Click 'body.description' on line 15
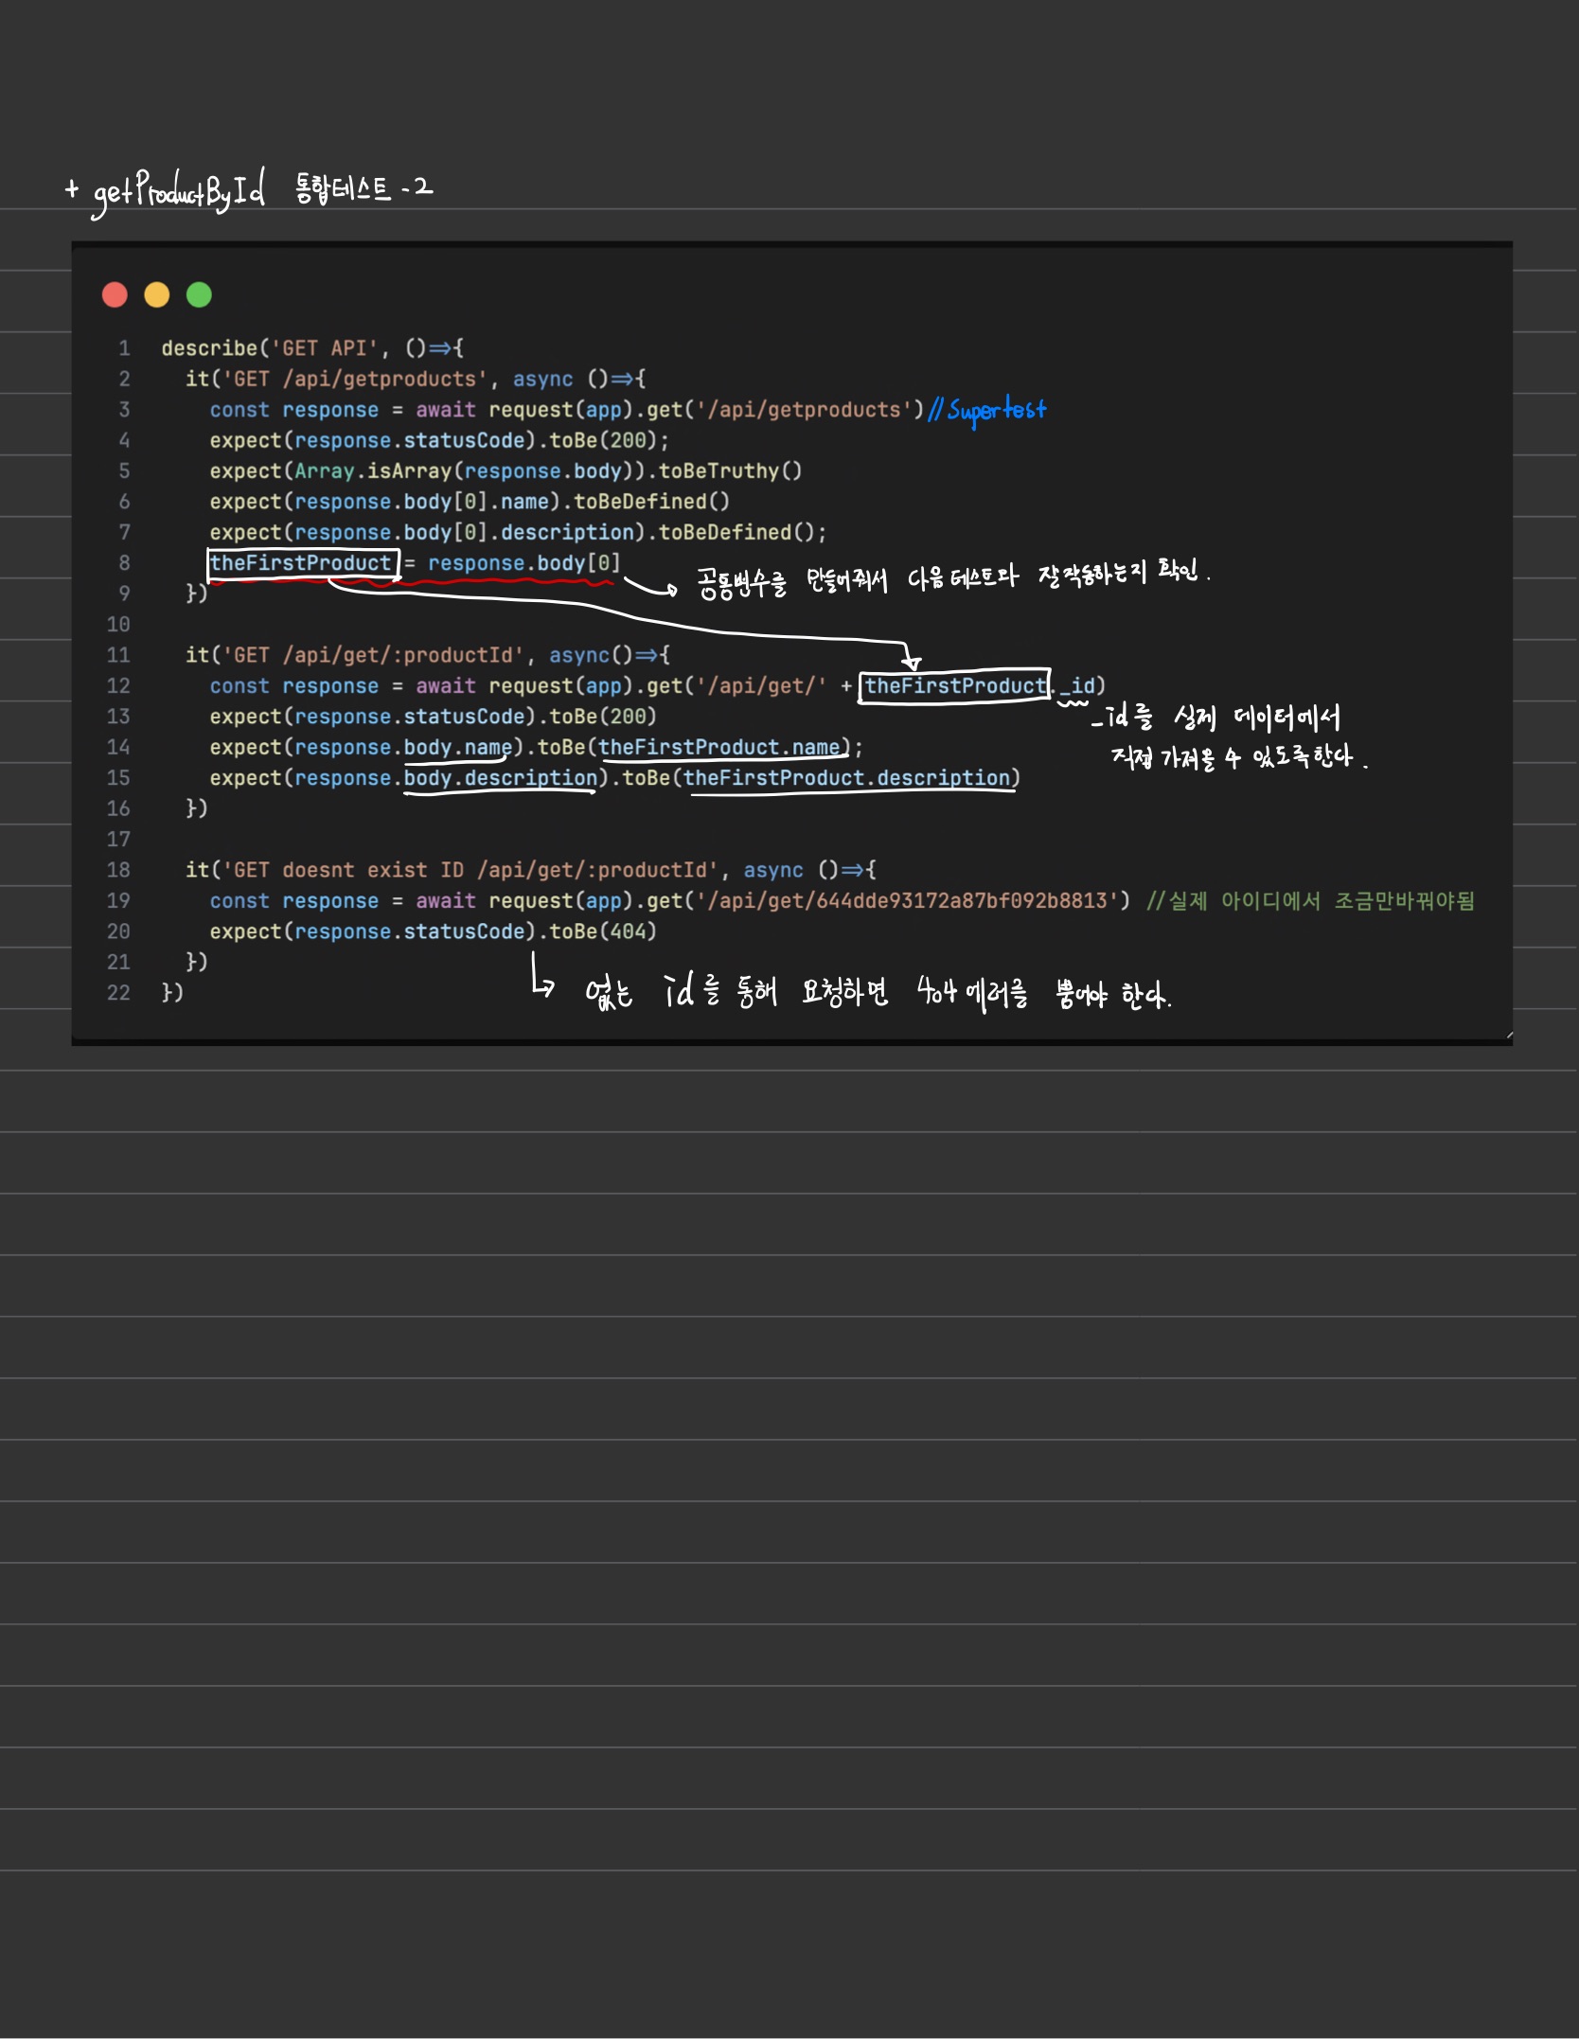1579x2039 pixels. pos(500,778)
